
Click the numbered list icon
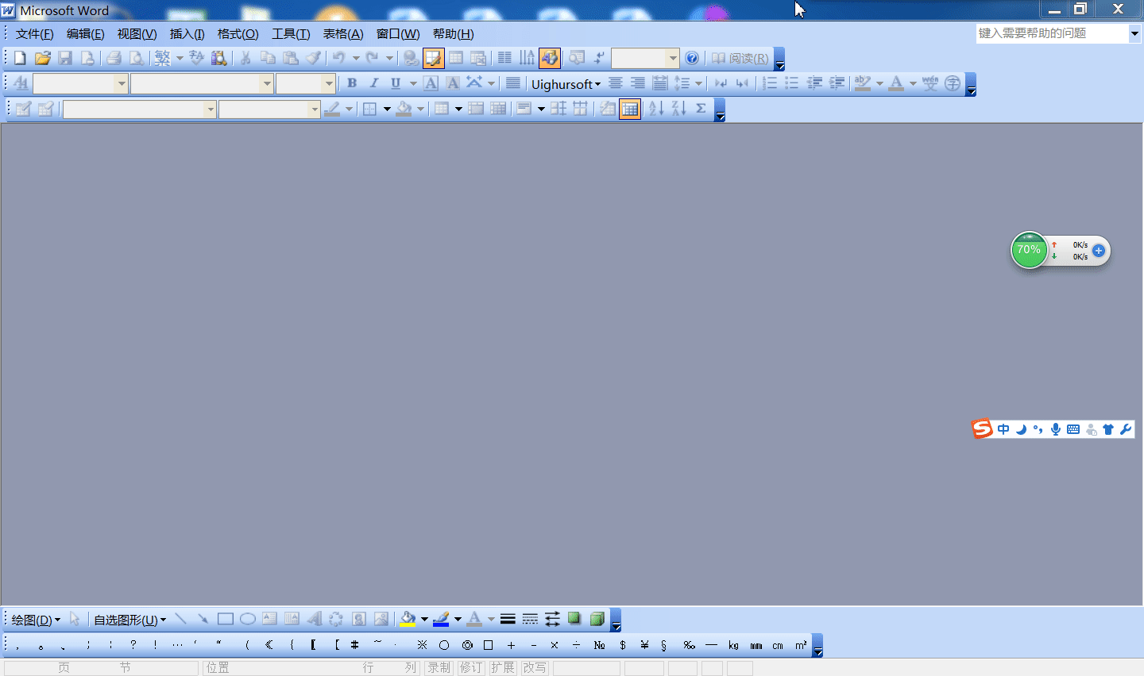click(x=770, y=83)
